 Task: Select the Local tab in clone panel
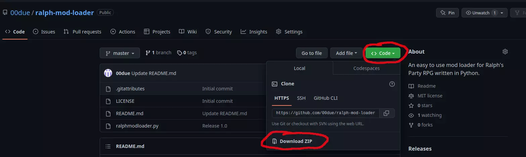[299, 68]
